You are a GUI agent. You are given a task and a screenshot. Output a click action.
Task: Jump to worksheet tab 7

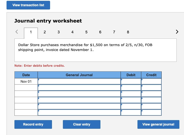tap(114, 32)
